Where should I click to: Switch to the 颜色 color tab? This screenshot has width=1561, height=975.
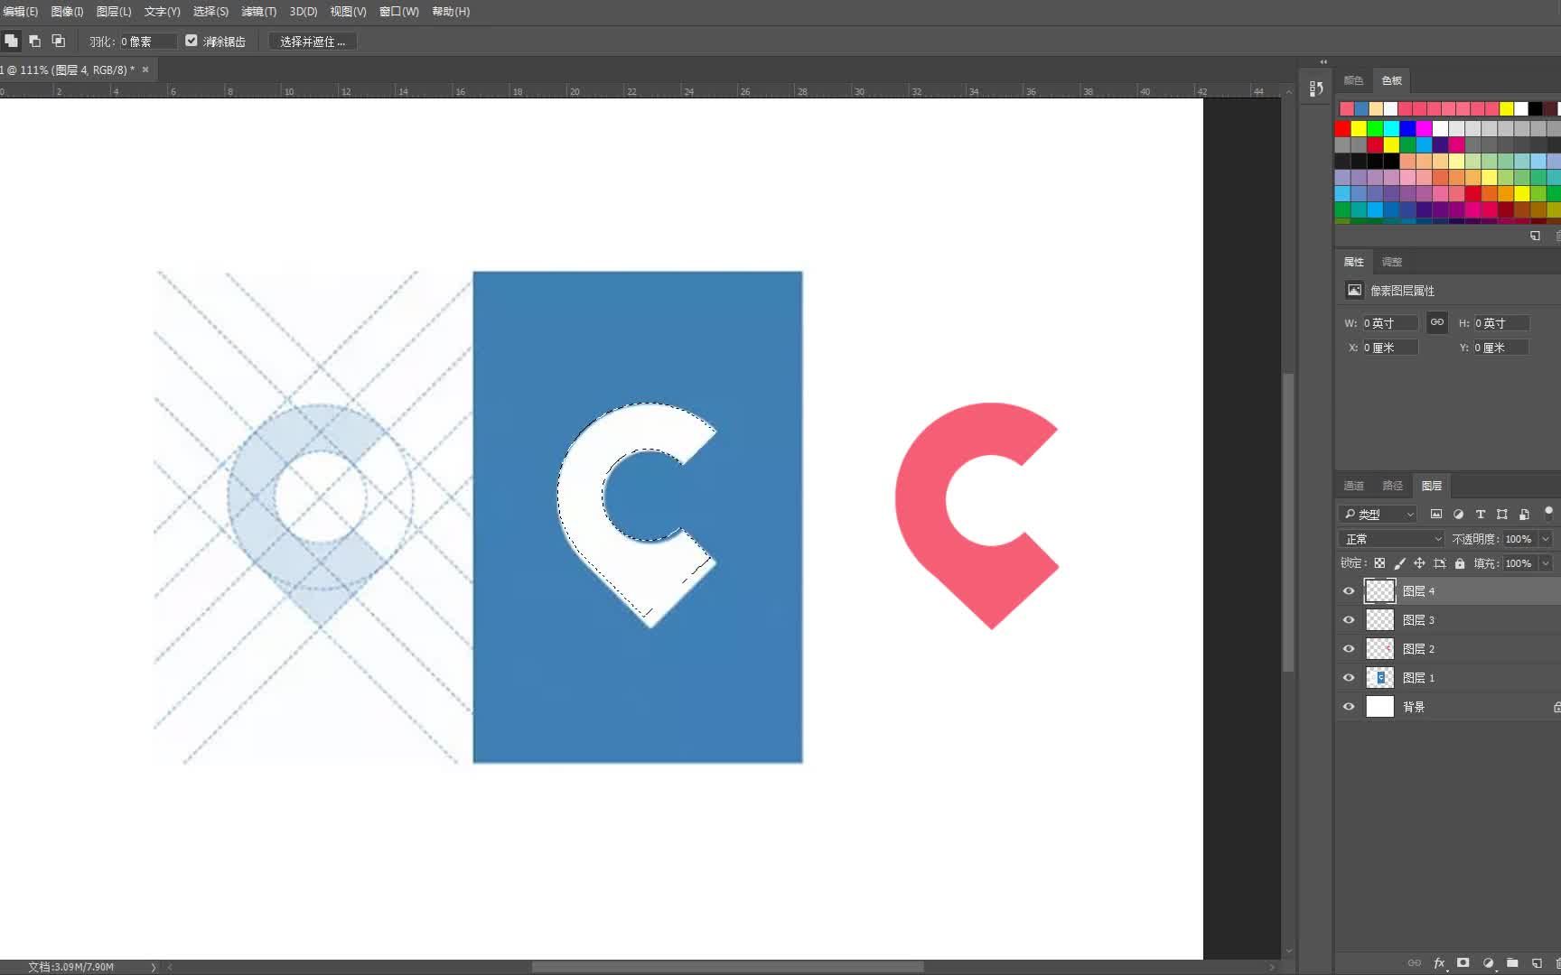[x=1353, y=80]
